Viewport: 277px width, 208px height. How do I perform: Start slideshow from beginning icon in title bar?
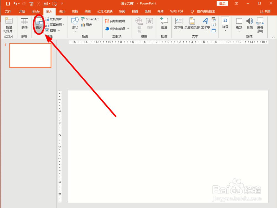(x=31, y=4)
